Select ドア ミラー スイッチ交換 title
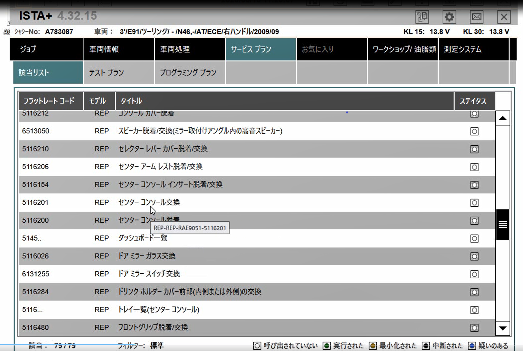 [x=149, y=274]
